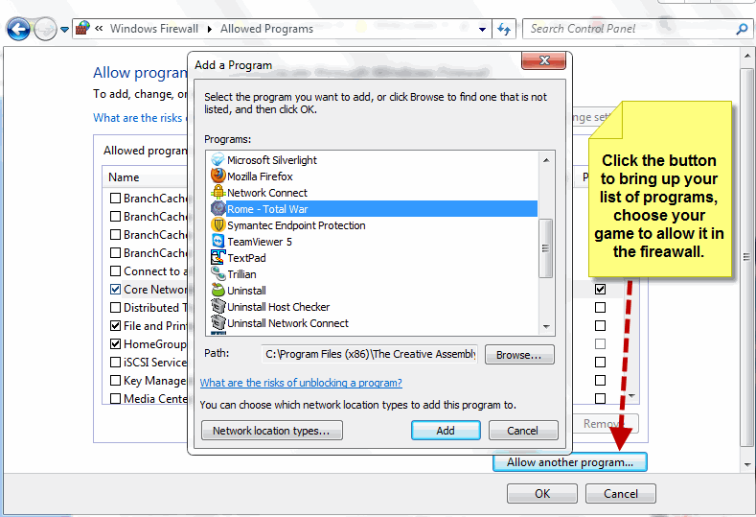Click Allowed Programs in the breadcrumb
756x517 pixels.
pos(266,29)
